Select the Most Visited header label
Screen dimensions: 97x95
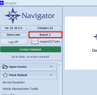(18, 75)
